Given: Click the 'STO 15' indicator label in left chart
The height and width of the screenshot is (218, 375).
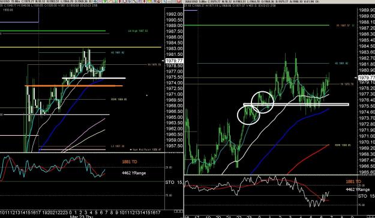Looking at the screenshot, I should pos(174,183).
